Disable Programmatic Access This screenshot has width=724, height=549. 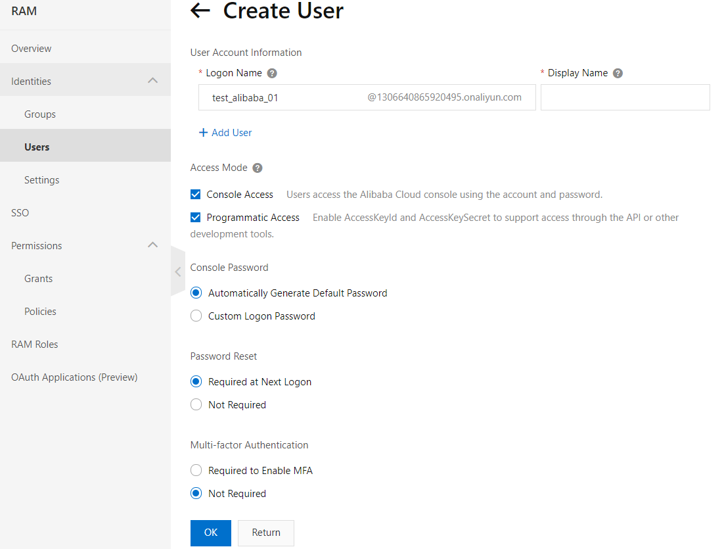click(x=195, y=217)
